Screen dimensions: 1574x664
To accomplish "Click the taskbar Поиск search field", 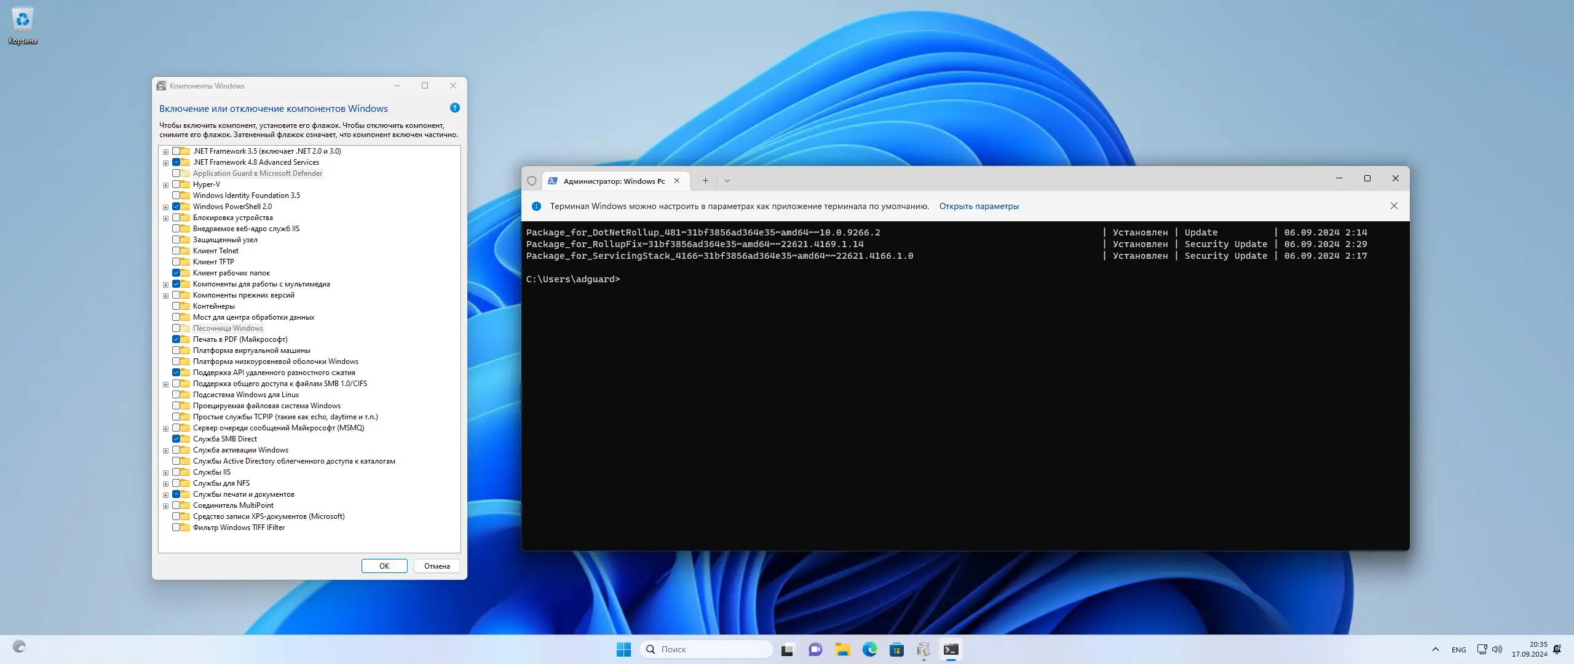I will (707, 649).
